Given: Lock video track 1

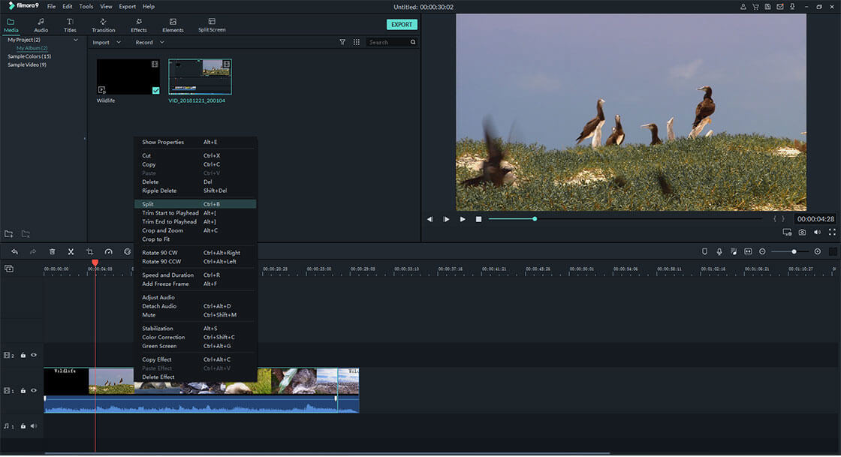Looking at the screenshot, I should click(21, 390).
